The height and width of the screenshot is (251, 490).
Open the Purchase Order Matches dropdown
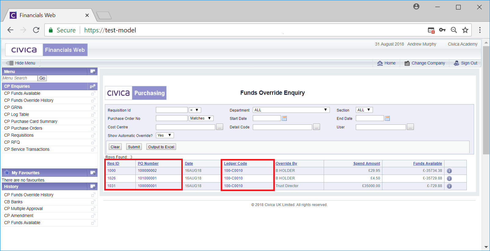pos(201,118)
